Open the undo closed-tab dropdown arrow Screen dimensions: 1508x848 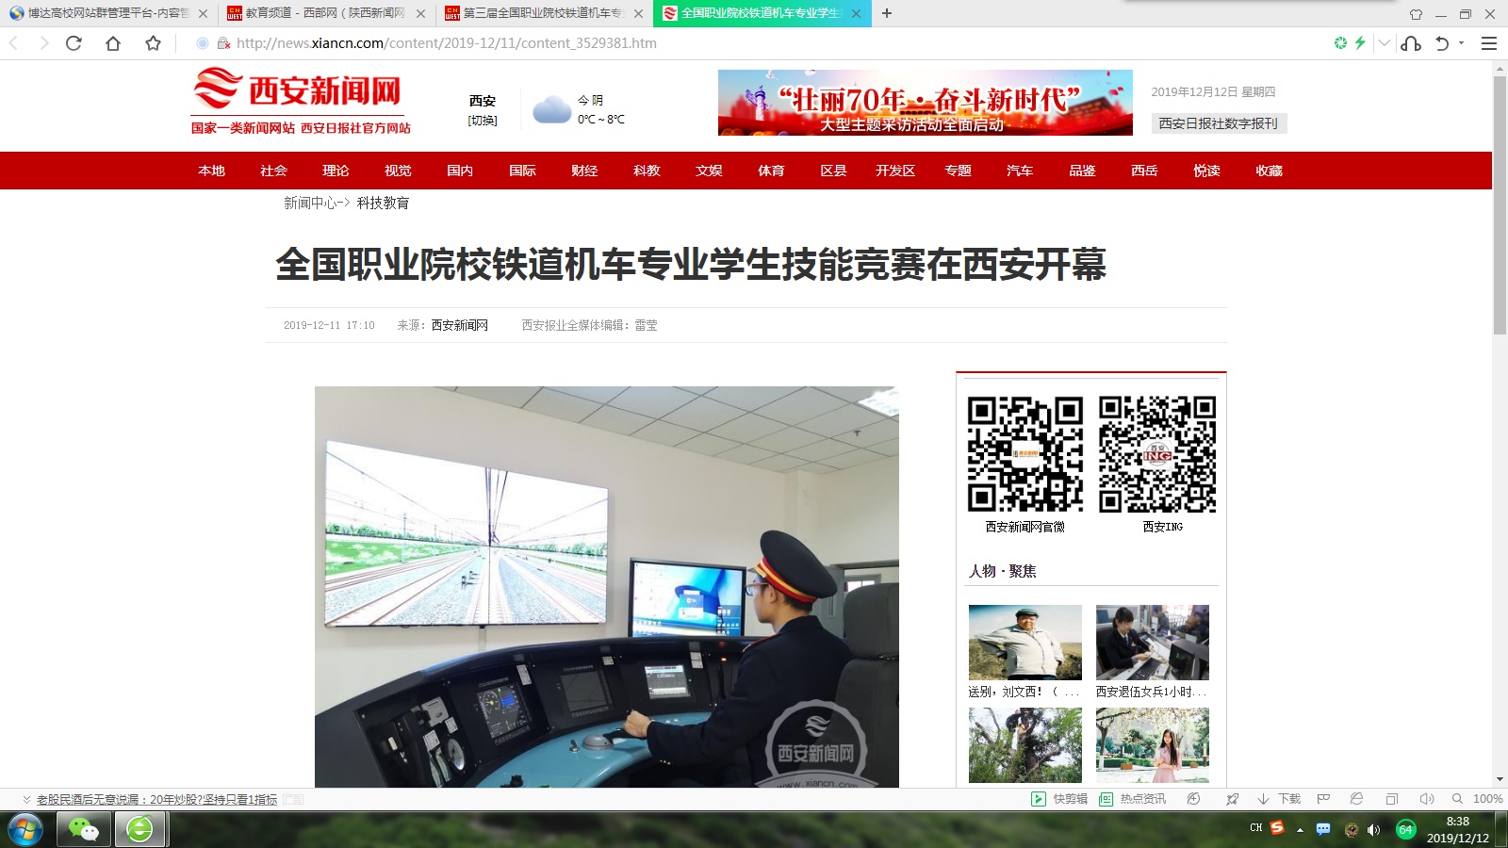pos(1462,43)
